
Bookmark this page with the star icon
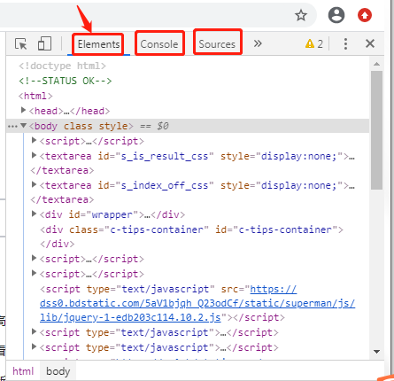301,15
